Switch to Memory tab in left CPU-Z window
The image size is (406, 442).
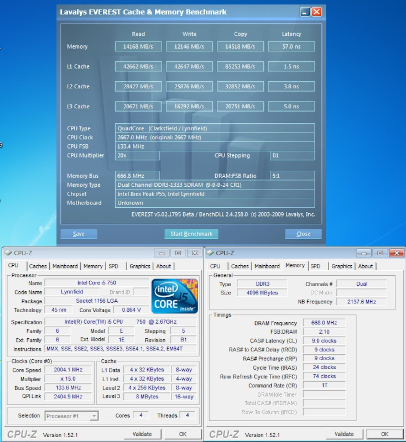[x=93, y=266]
